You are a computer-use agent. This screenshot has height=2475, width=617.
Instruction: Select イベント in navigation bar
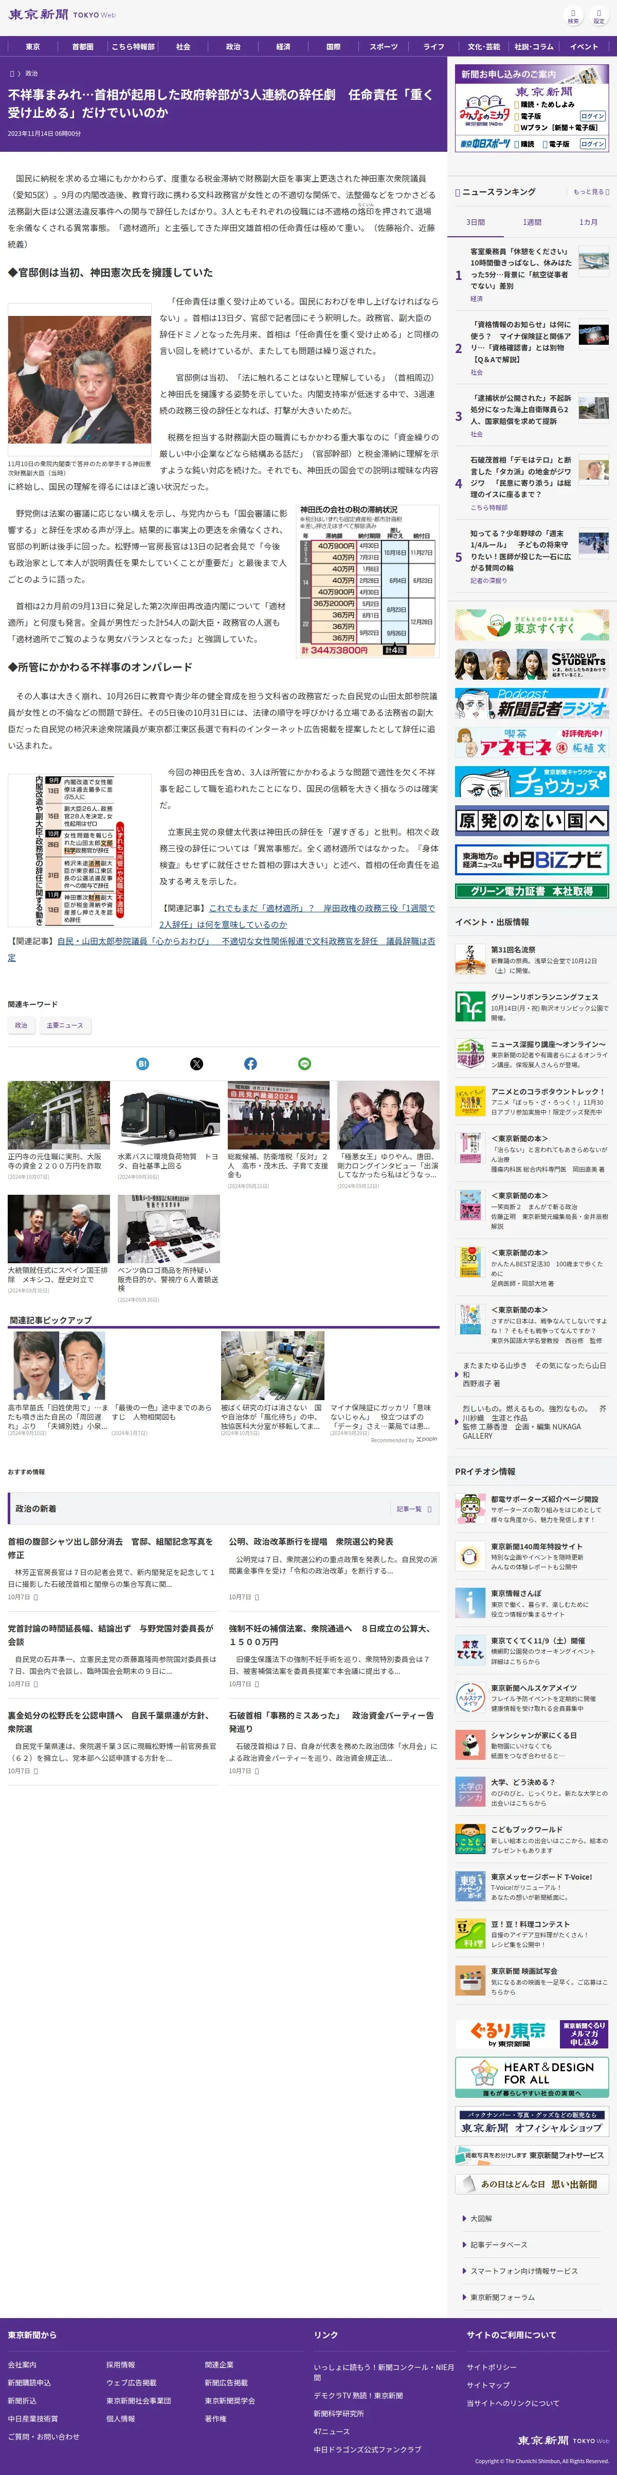tap(584, 46)
